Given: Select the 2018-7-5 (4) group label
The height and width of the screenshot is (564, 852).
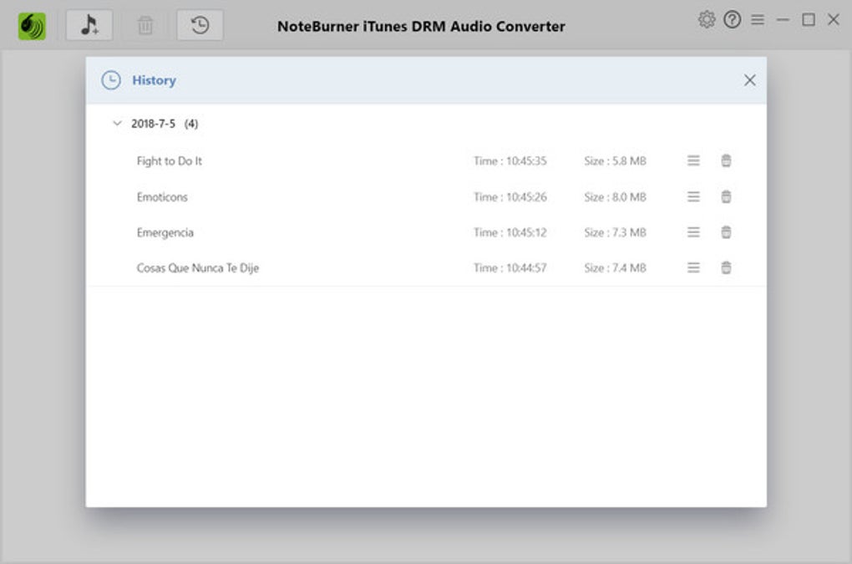Looking at the screenshot, I should (x=165, y=124).
